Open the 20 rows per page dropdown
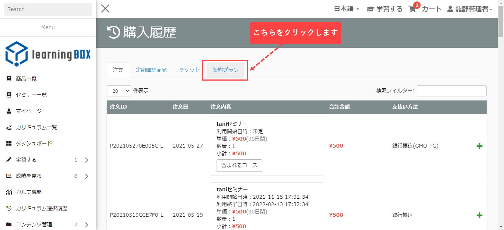Viewport: 504px width, 230px height. (x=119, y=91)
